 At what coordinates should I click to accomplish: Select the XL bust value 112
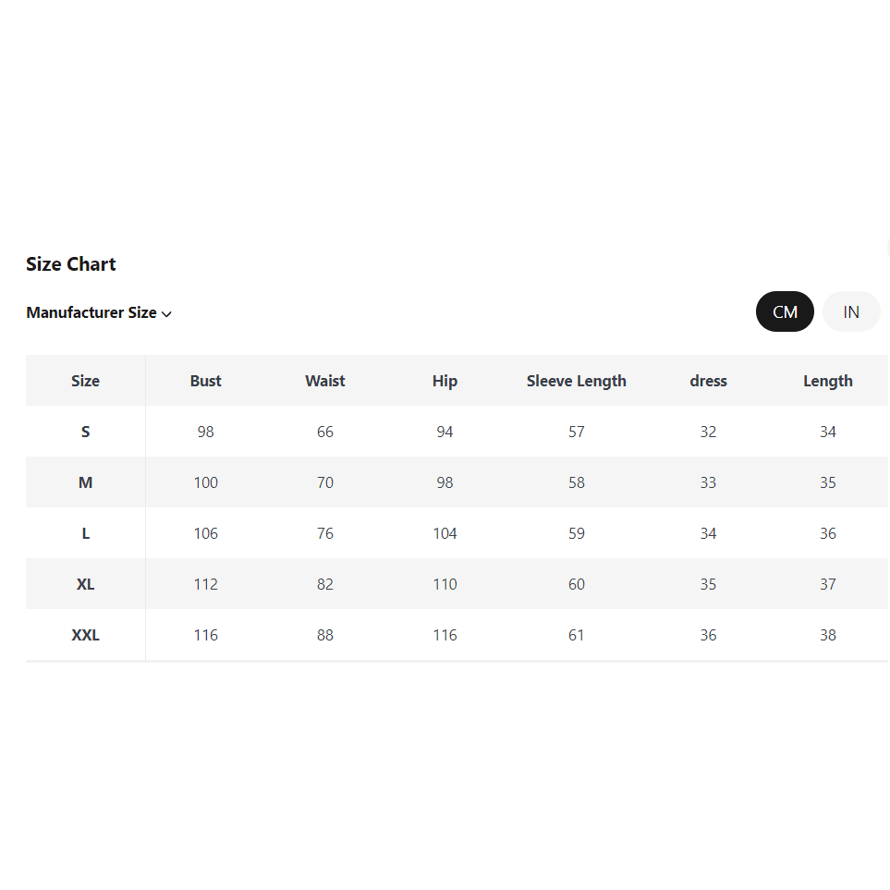[x=206, y=584]
